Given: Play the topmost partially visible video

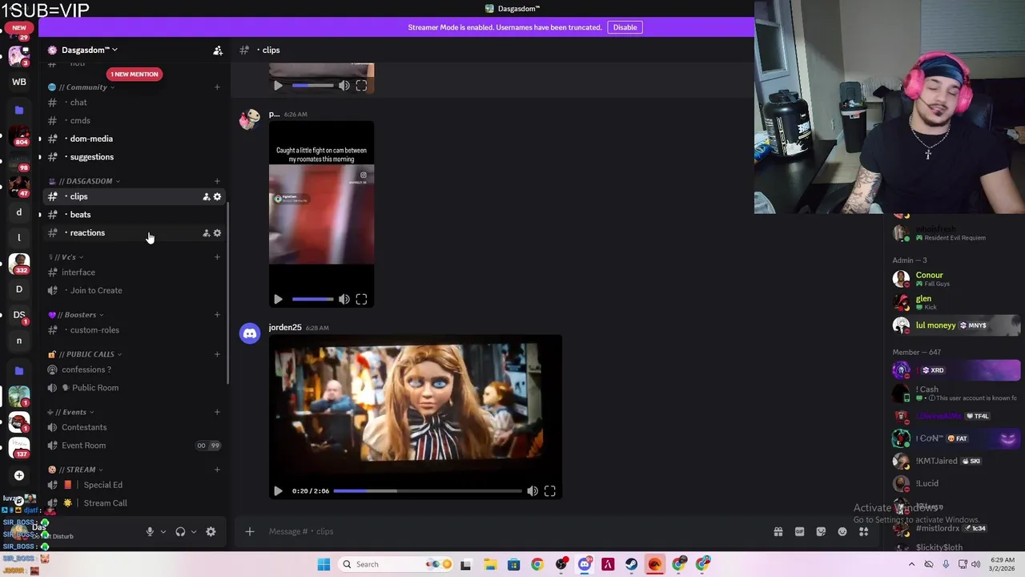Looking at the screenshot, I should pyautogui.click(x=278, y=85).
